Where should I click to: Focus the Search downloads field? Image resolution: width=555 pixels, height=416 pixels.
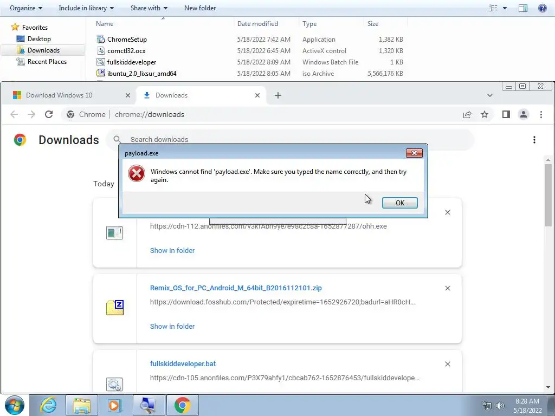point(291,139)
